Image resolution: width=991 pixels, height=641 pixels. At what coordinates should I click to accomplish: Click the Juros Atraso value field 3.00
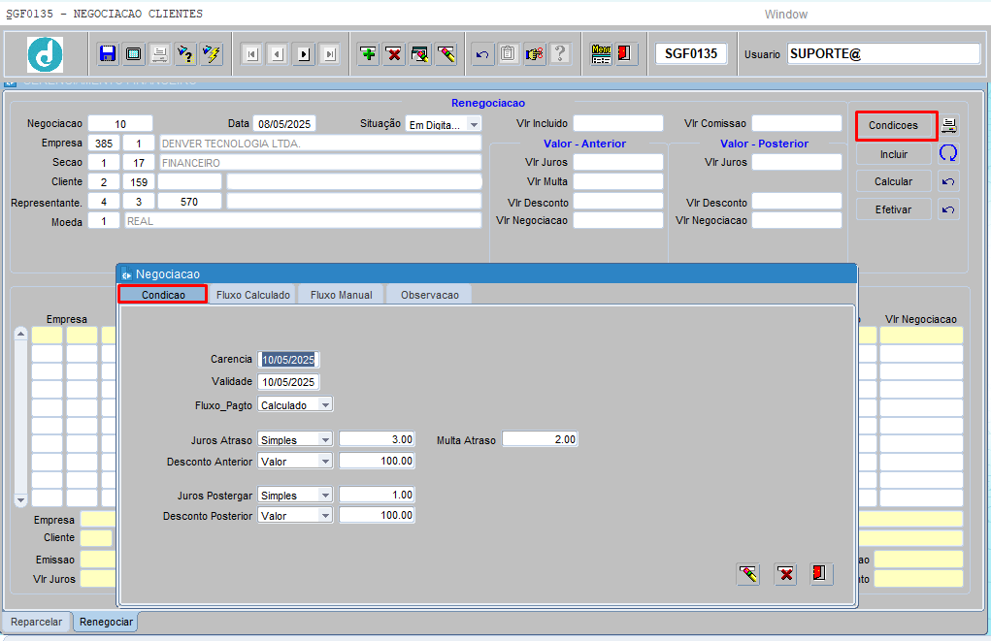tap(377, 439)
